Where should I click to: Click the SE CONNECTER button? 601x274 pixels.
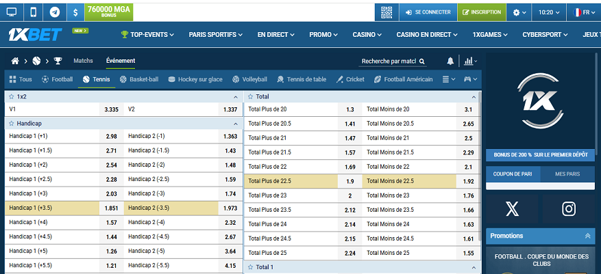(428, 12)
